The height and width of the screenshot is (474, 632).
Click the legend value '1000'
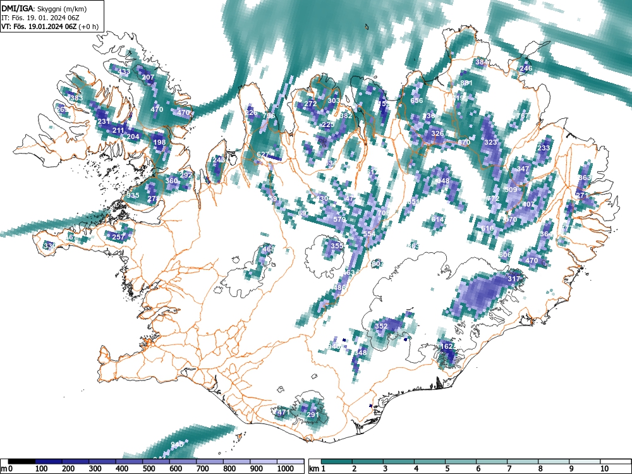(x=286, y=468)
